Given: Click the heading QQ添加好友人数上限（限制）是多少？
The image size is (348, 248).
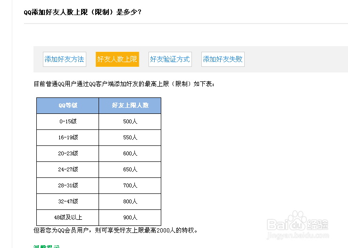Looking at the screenshot, I should click(x=83, y=12).
